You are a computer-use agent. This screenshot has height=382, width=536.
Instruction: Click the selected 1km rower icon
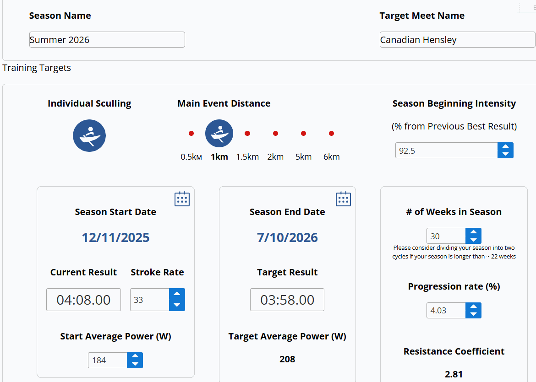[x=219, y=133]
